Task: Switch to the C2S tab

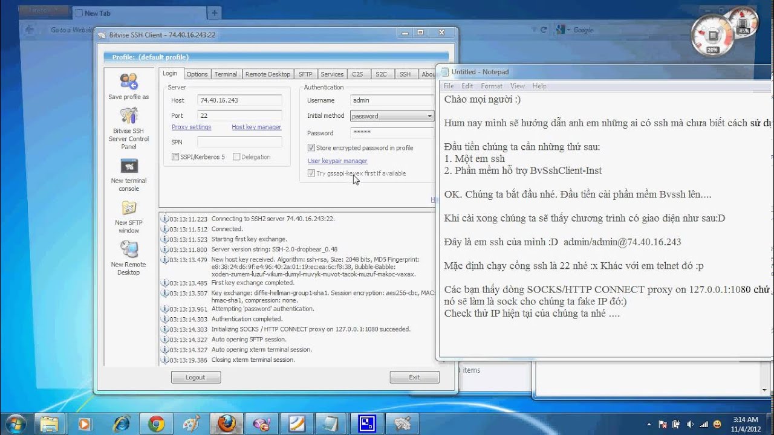Action: 358,74
